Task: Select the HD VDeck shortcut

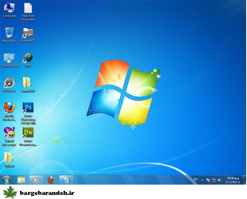Action: [x=9, y=85]
